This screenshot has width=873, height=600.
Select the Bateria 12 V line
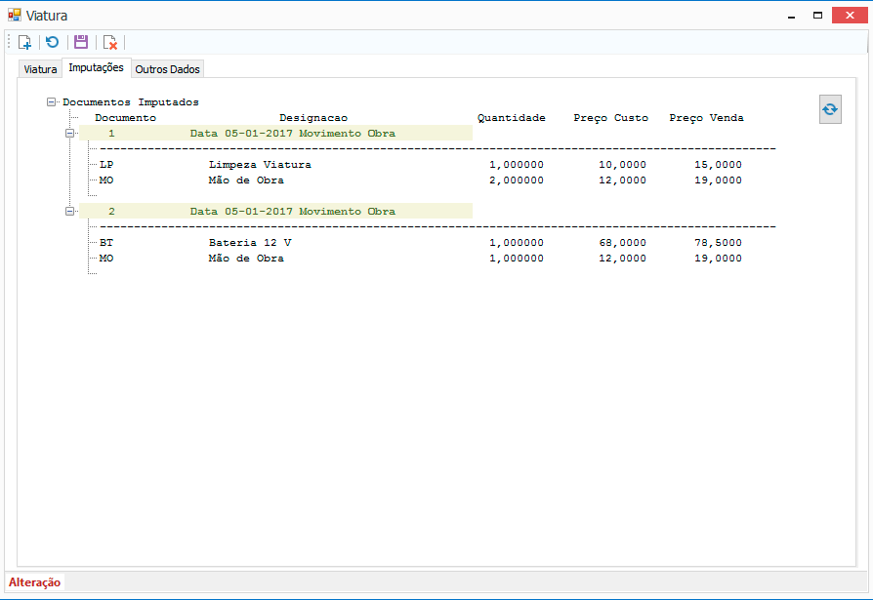(420, 243)
